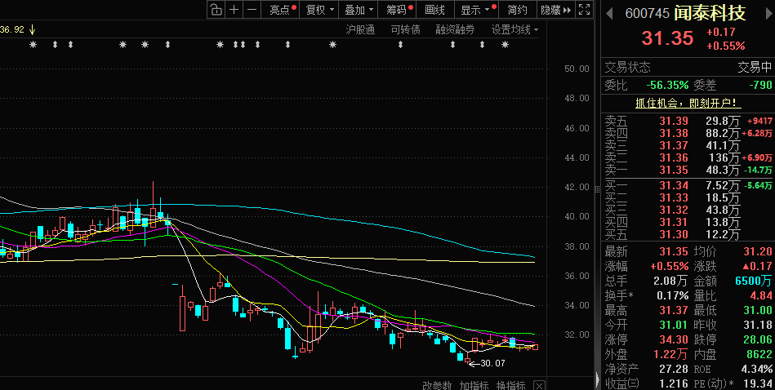Enable the 画线 drawing tool
The image size is (775, 390).
(435, 9)
